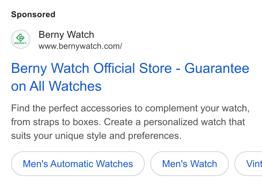Click the Sponsored label
The image size is (262, 187).
point(33,14)
